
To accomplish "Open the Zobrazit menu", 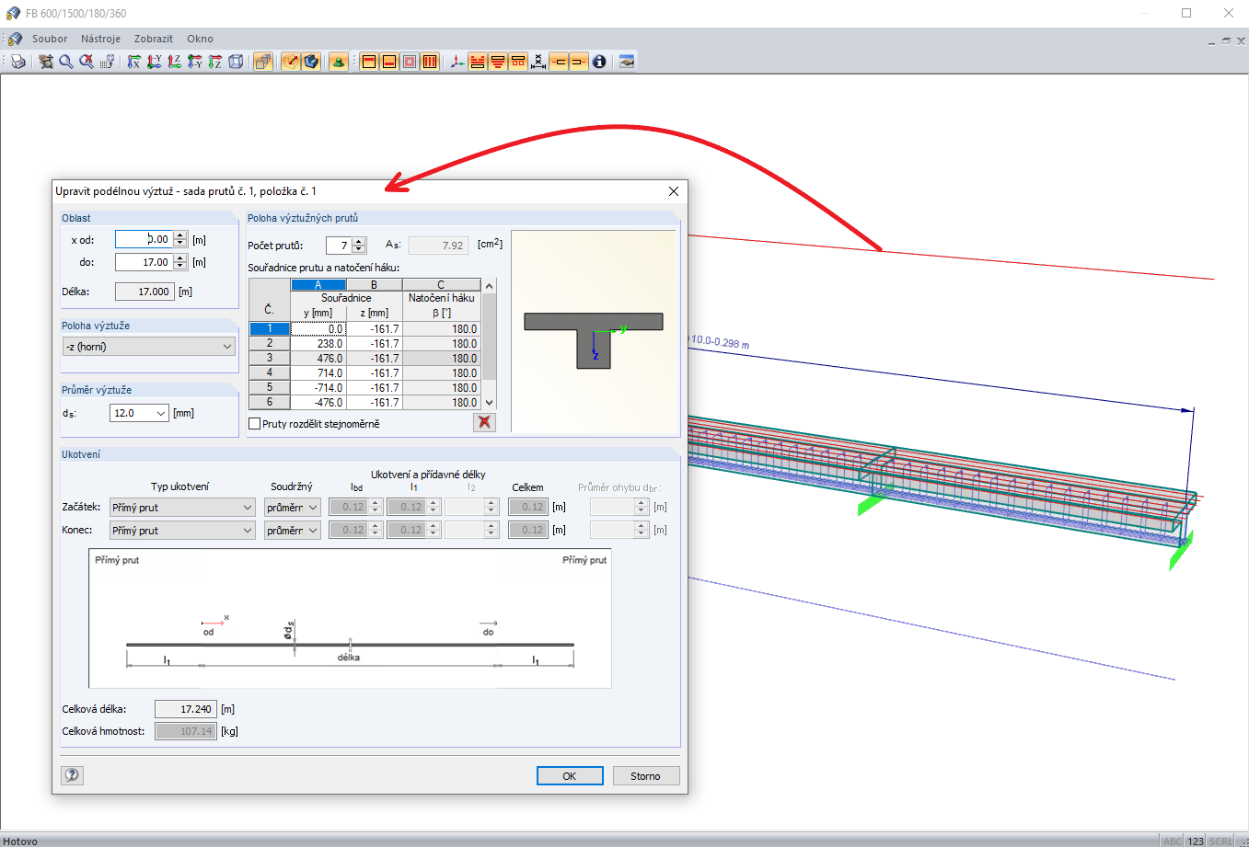I will 154,39.
